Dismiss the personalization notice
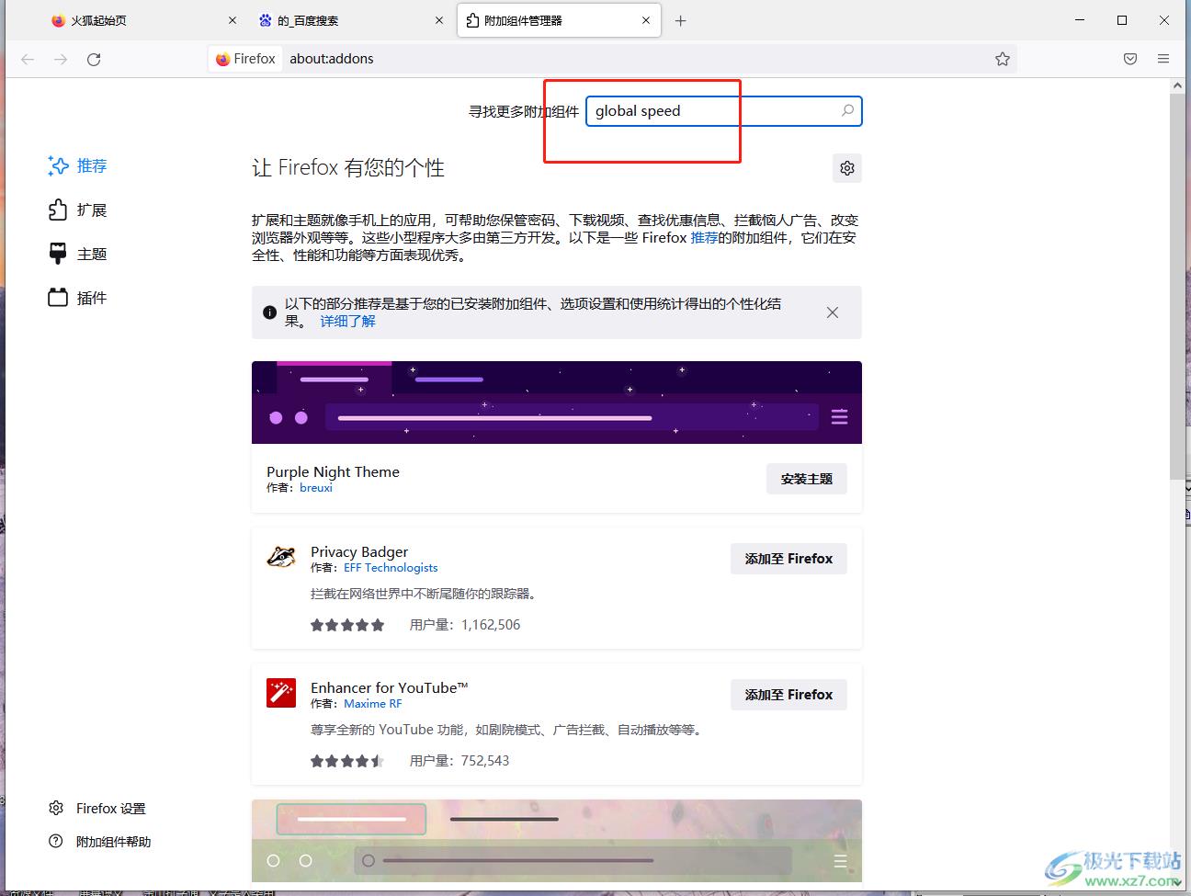Screen dimensions: 1191x896 pyautogui.click(x=833, y=312)
